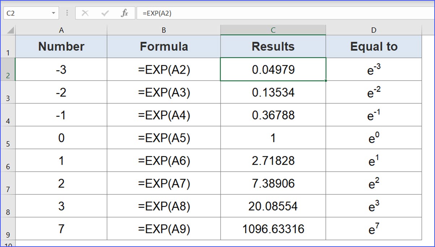Viewport: 435px width, 247px height.
Task: Expand the Name Box dropdown arrow
Action: coord(54,13)
